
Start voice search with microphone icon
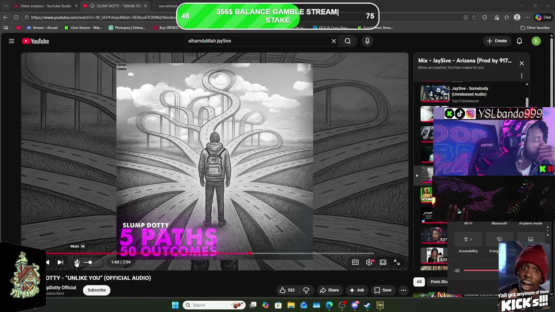click(367, 41)
